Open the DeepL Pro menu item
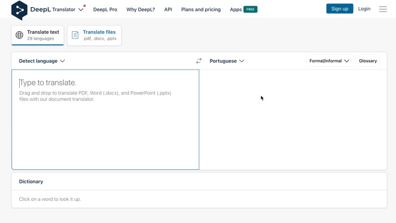Viewport: 396px width, 223px height. tap(105, 10)
